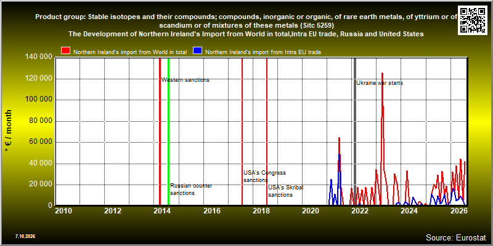Click the blue legend swatch for Intra EU trade
This screenshot has width=493, height=246.
click(198, 51)
